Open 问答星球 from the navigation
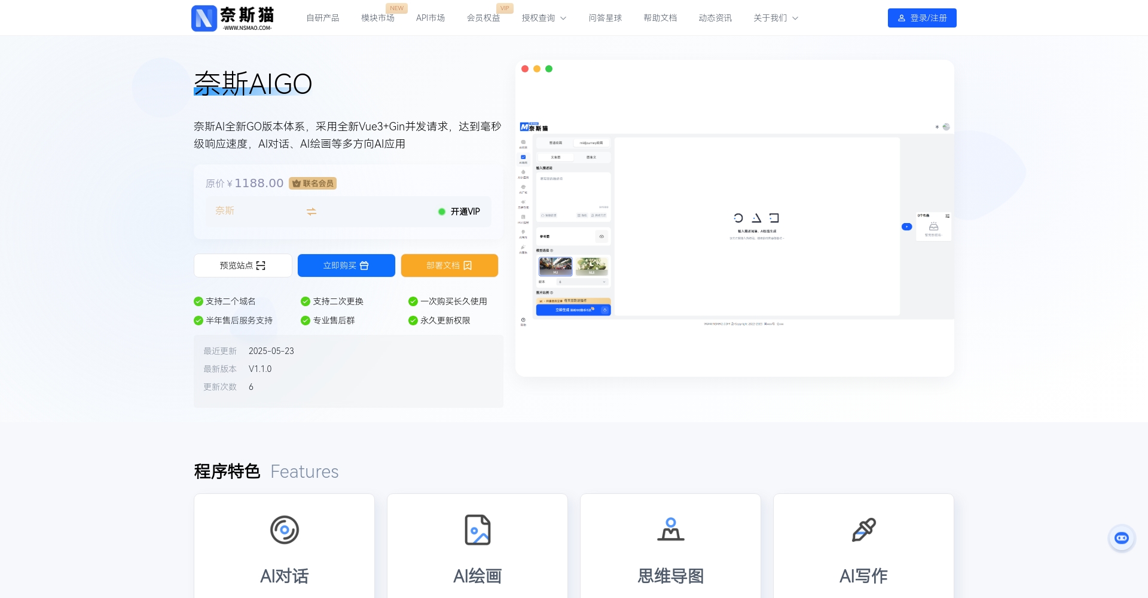The height and width of the screenshot is (598, 1148). [x=605, y=18]
